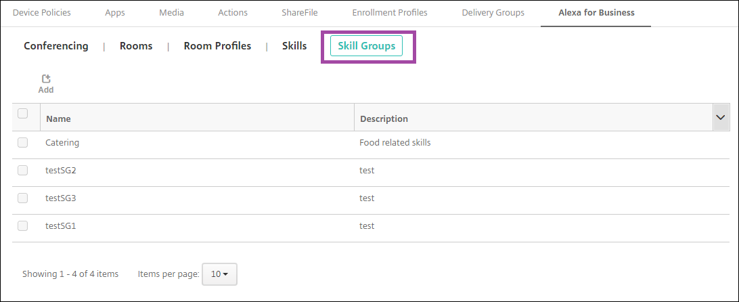The image size is (739, 302).
Task: Open the Conferencing sub-tab
Action: (56, 46)
